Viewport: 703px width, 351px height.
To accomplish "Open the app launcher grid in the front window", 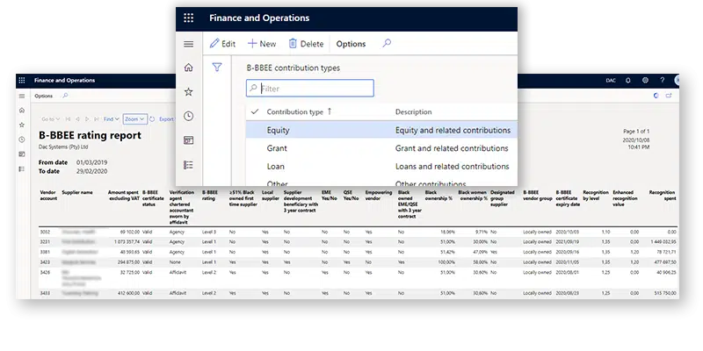I will (x=189, y=18).
